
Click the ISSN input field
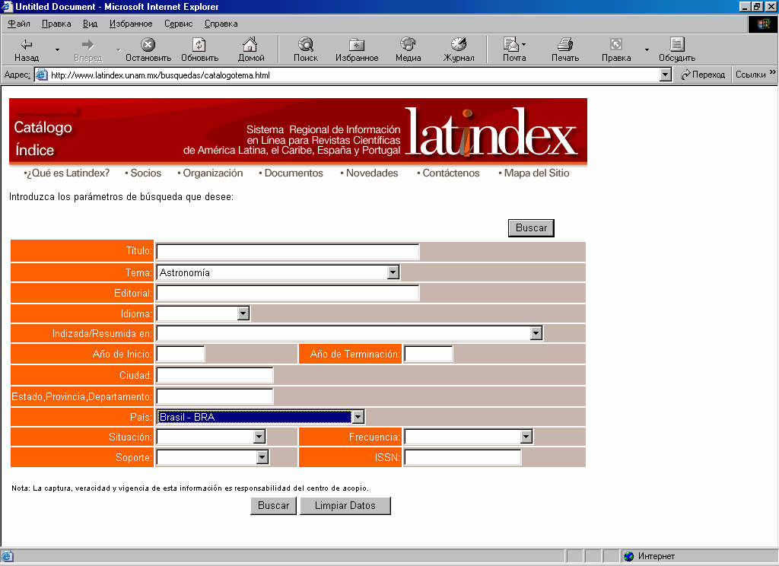463,457
